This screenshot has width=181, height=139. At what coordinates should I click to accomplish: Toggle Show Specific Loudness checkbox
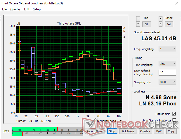tap(174, 120)
